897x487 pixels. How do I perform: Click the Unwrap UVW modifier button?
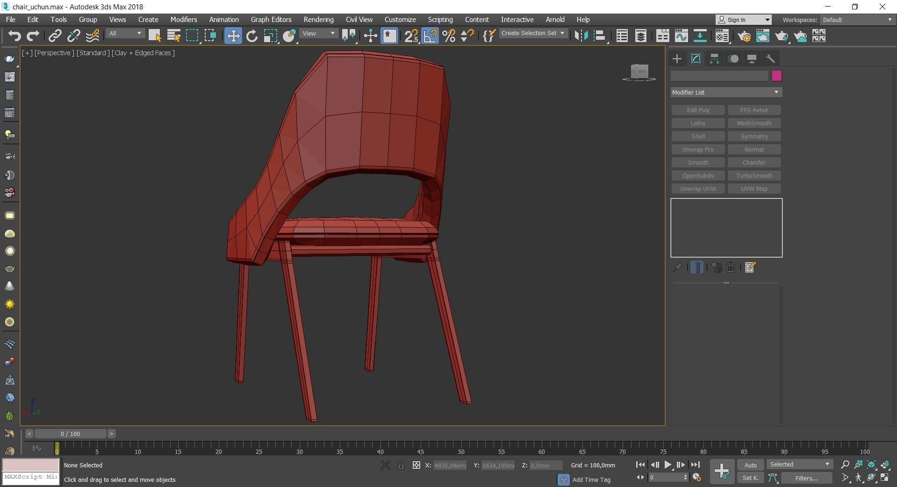tap(698, 189)
